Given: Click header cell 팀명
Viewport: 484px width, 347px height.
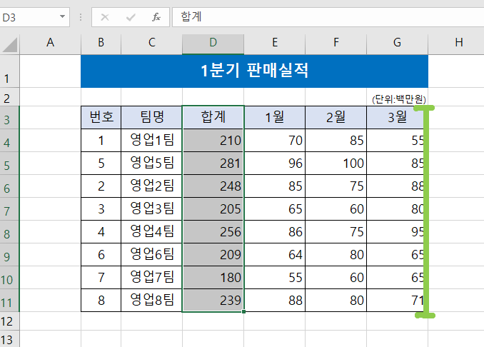Looking at the screenshot, I should (151, 117).
